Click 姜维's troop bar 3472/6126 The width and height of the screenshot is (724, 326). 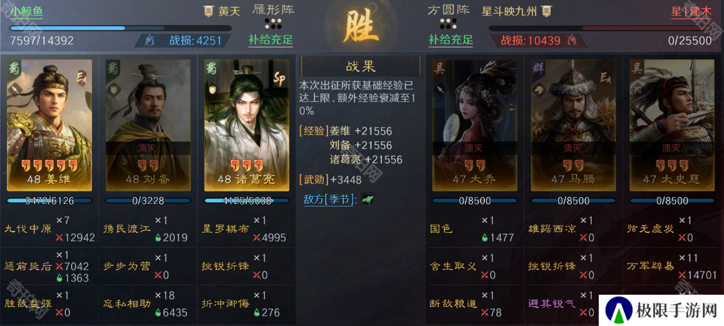[49, 201]
